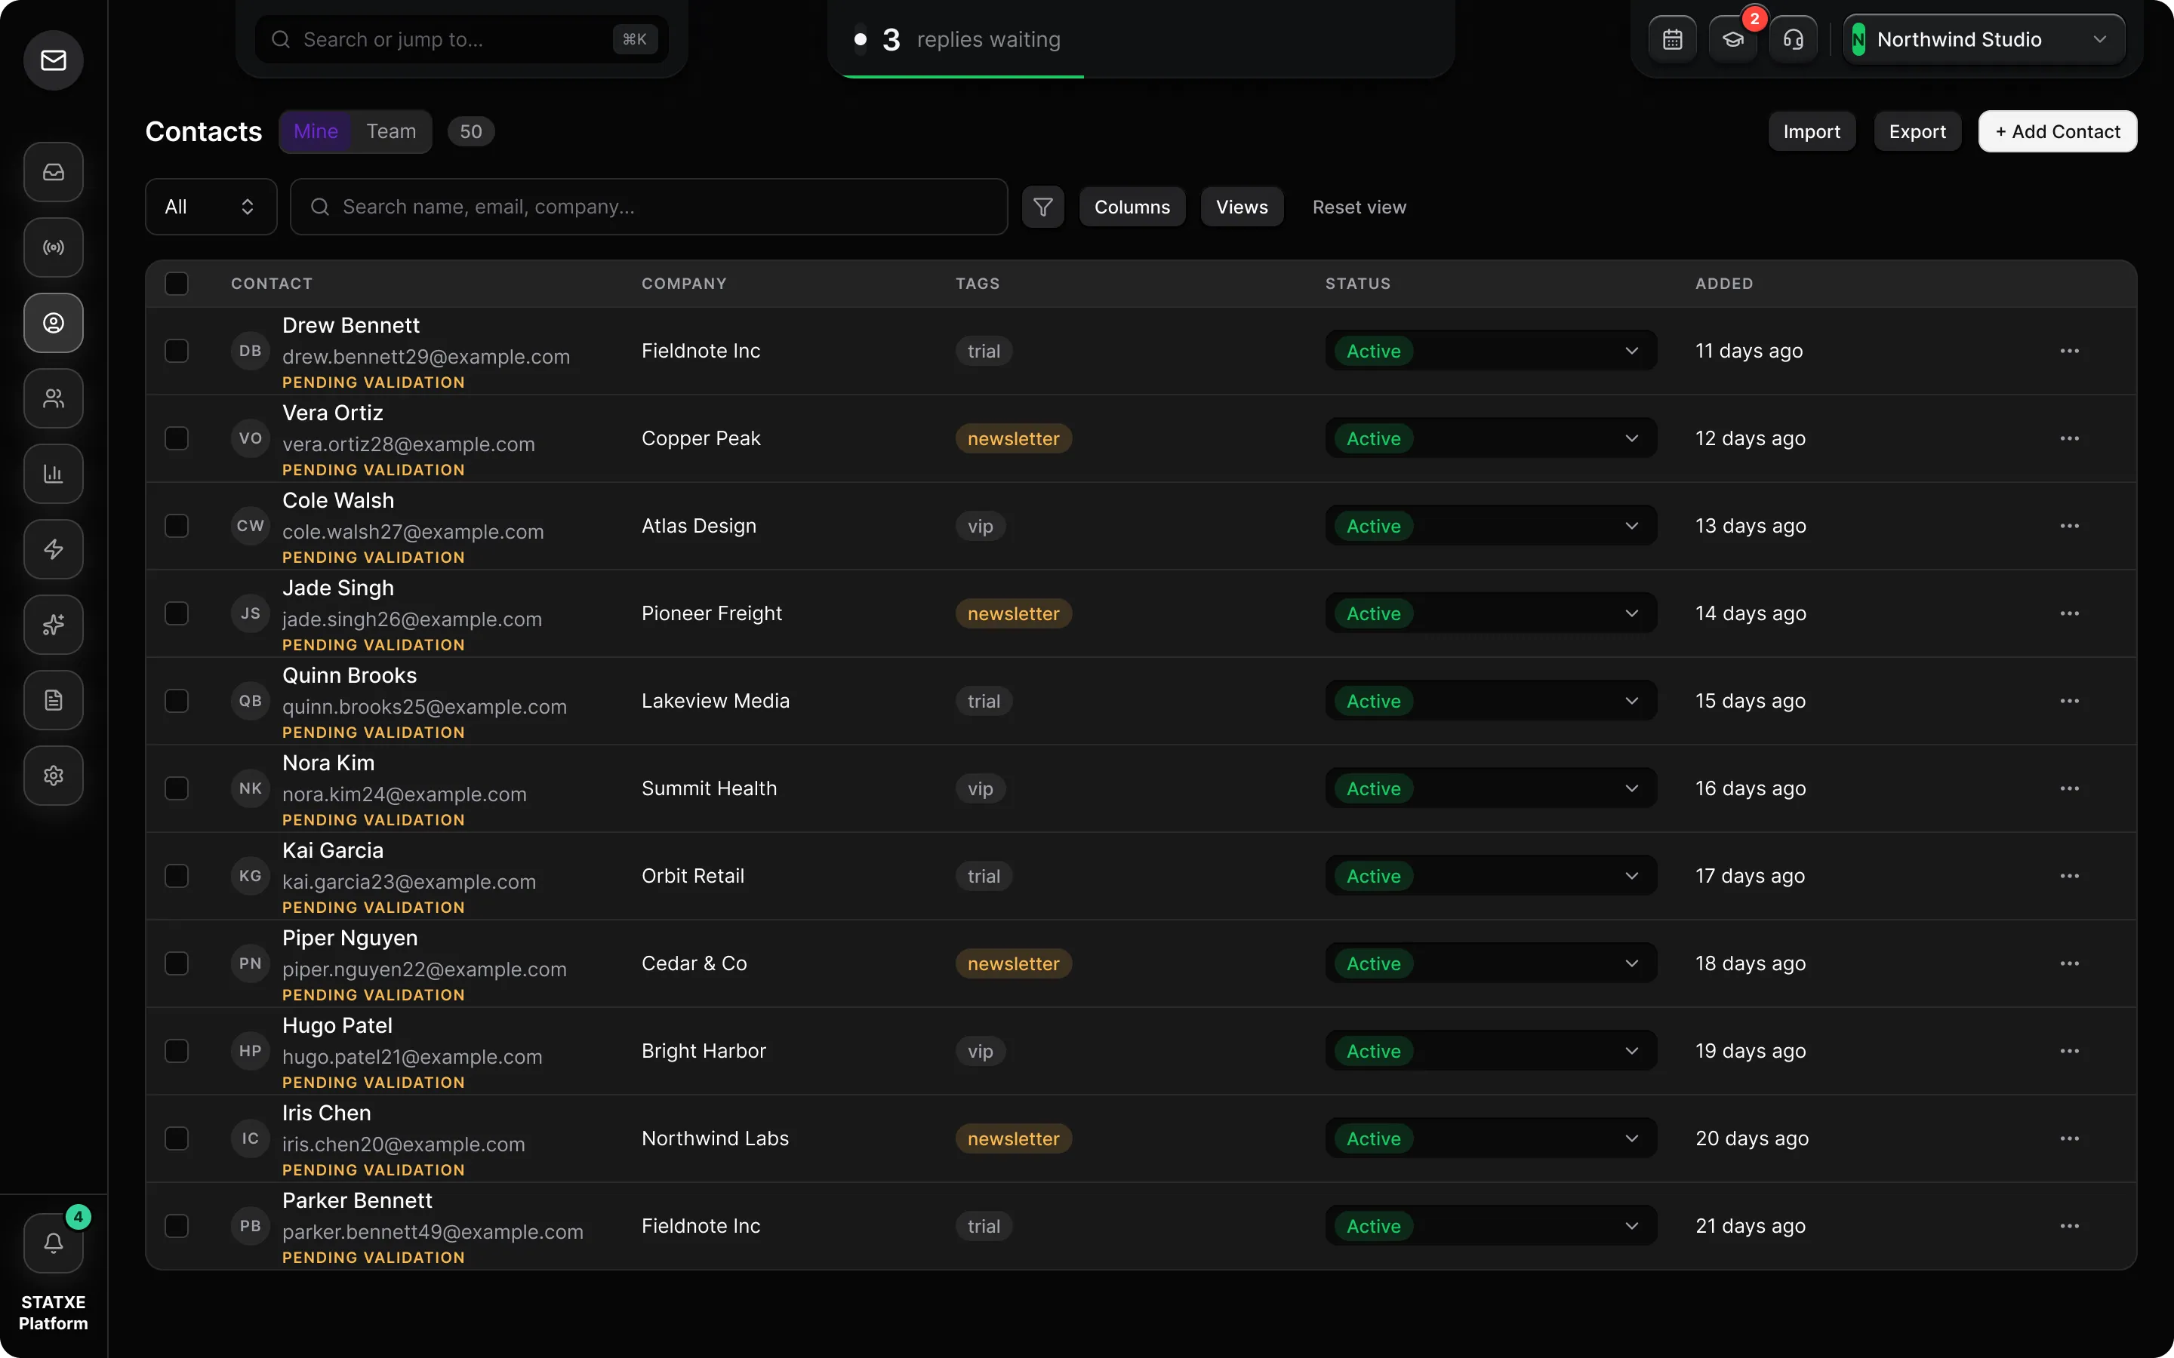2174x1358 pixels.
Task: Open the calendar icon in the top bar
Action: coord(1672,39)
